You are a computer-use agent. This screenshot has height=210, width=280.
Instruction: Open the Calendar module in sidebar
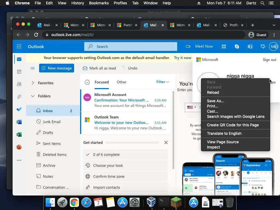(x=19, y=72)
